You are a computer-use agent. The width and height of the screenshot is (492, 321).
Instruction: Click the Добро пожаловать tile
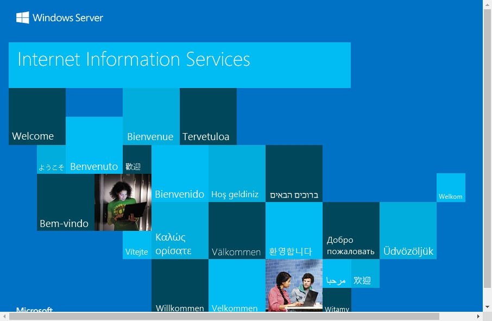coord(351,231)
